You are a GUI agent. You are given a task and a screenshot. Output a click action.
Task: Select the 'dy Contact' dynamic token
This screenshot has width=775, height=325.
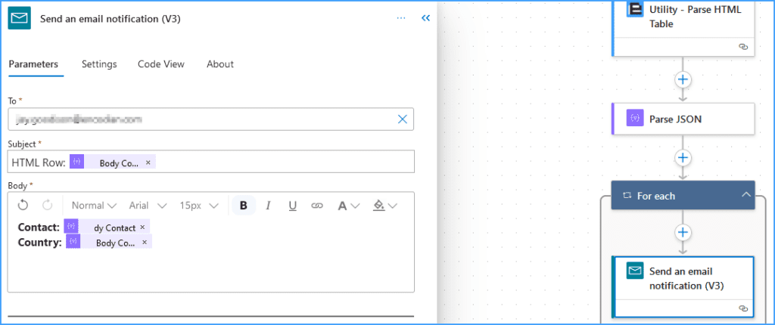point(106,227)
